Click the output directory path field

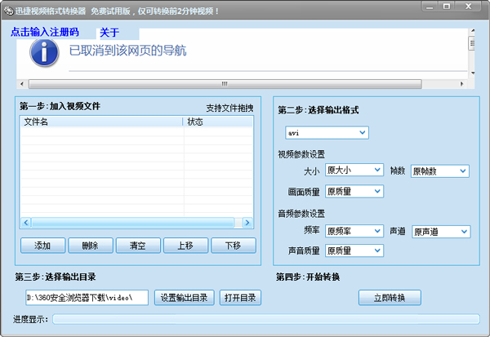87,297
